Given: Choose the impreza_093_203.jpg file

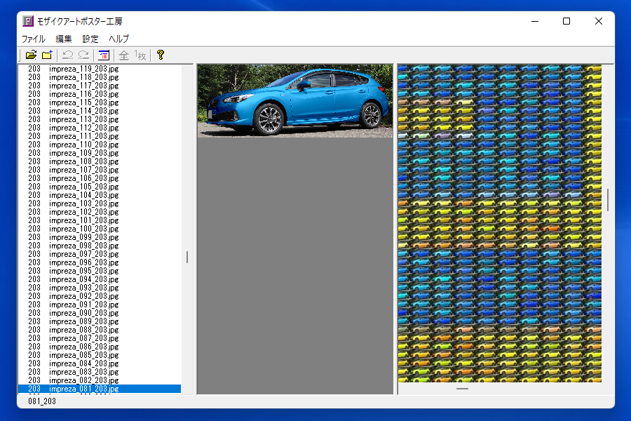Looking at the screenshot, I should (100, 288).
